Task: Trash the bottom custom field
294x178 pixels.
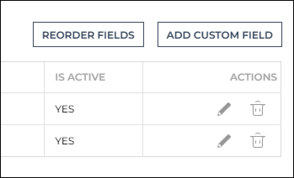Action: click(x=258, y=140)
